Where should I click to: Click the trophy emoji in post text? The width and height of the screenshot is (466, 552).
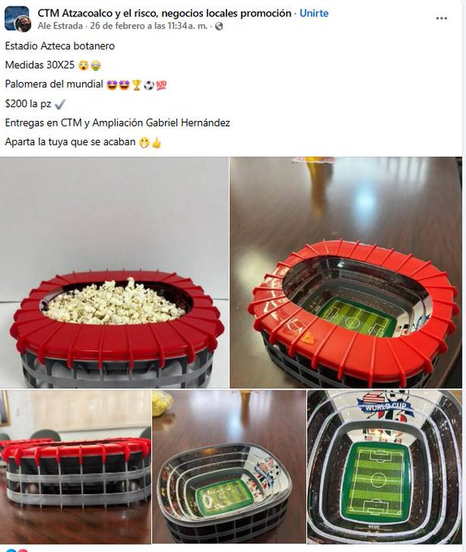tap(136, 85)
